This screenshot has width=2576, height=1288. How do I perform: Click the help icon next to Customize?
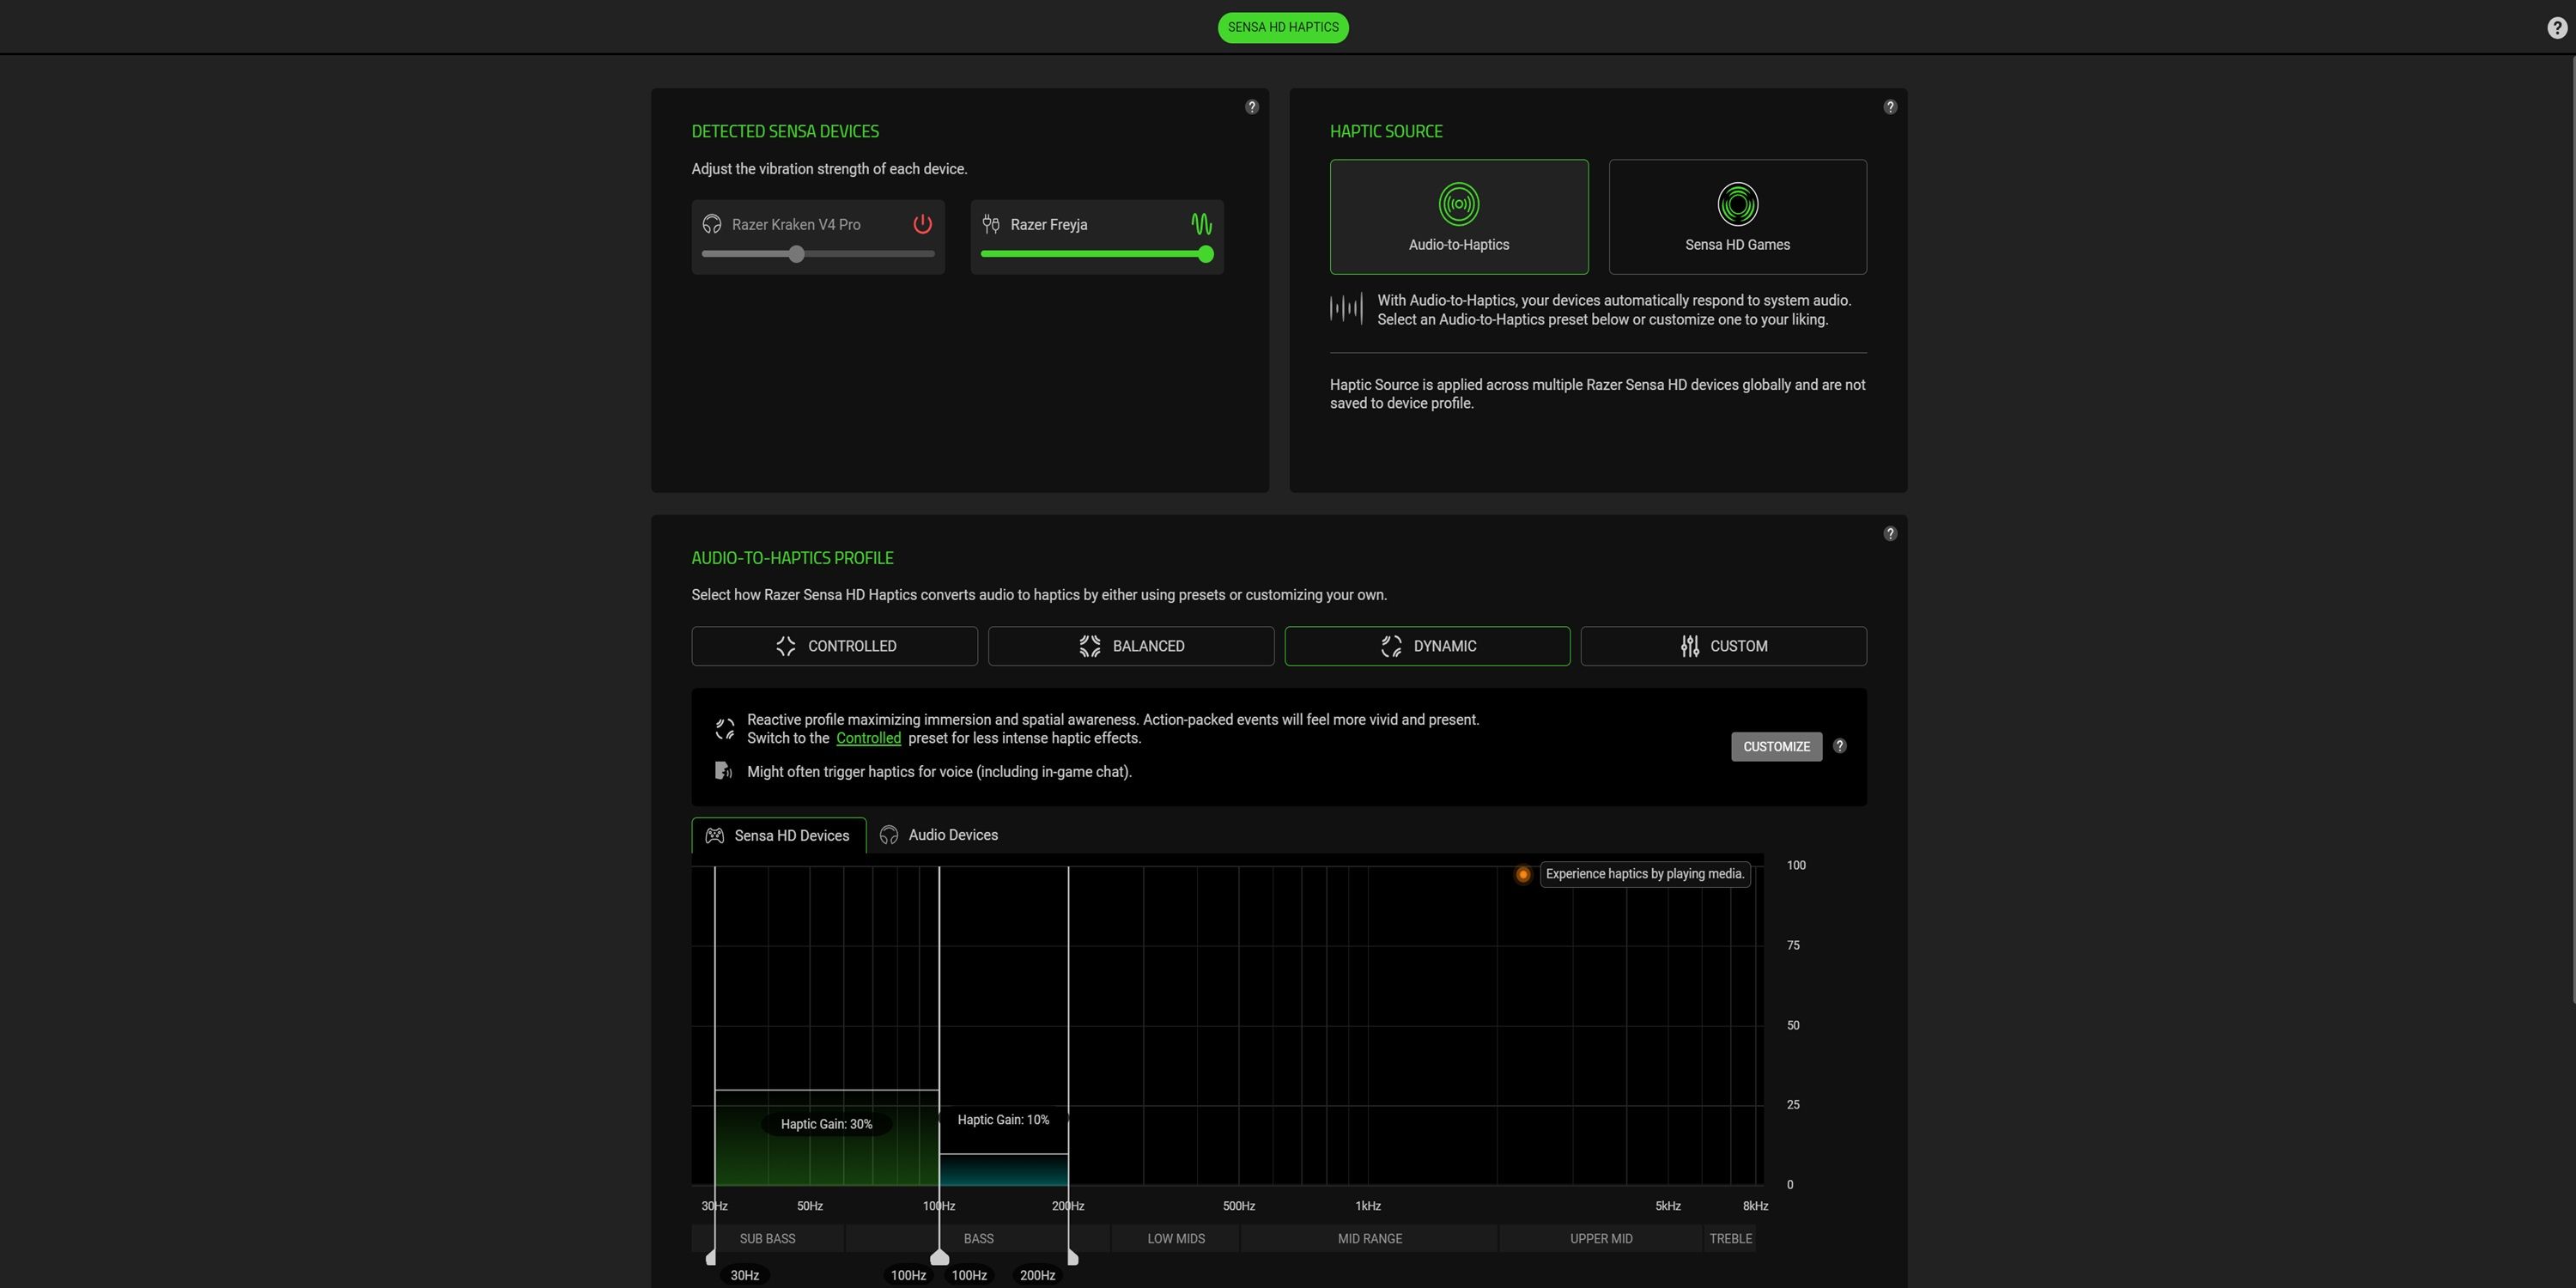pyautogui.click(x=1839, y=746)
